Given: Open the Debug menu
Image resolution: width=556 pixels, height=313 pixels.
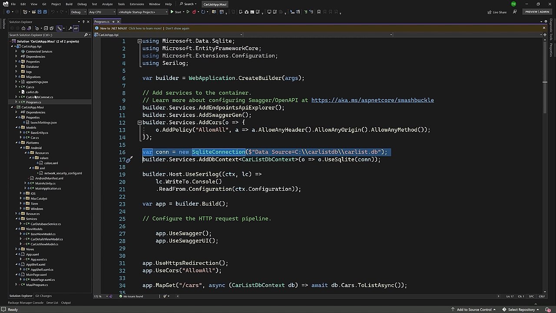Looking at the screenshot, I should pyautogui.click(x=82, y=4).
